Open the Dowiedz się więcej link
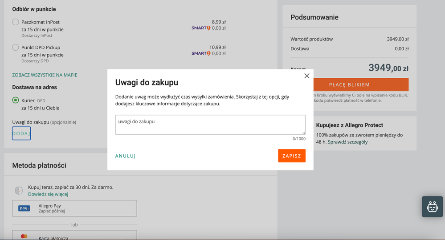This screenshot has height=240, width=445. coord(48,194)
